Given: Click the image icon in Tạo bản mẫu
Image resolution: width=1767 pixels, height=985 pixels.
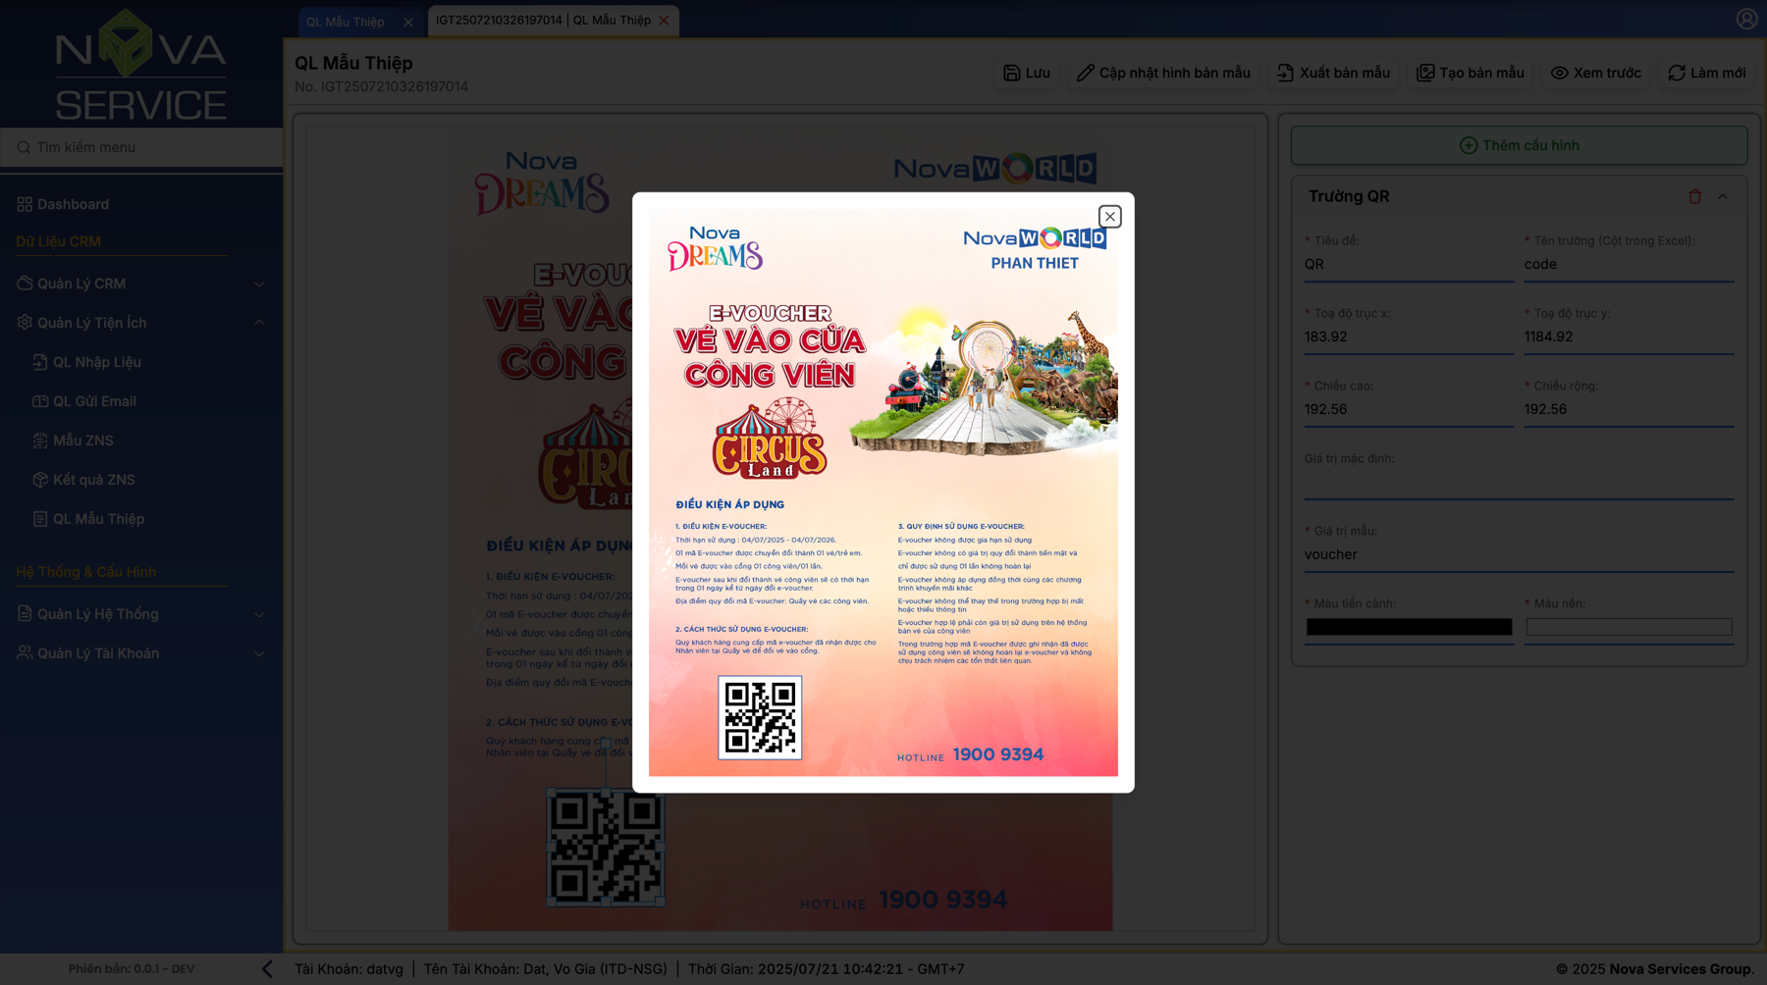Looking at the screenshot, I should 1425,73.
